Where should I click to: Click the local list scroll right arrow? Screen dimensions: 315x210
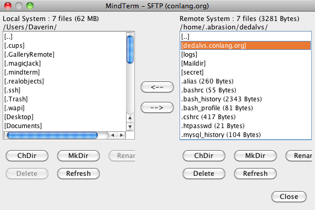121,135
